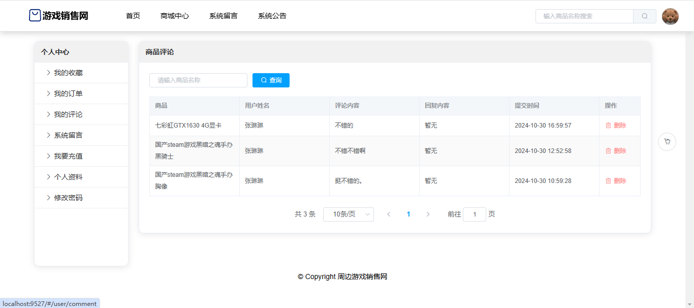Click the floating shopping cart icon
This screenshot has height=308, width=694.
point(667,142)
